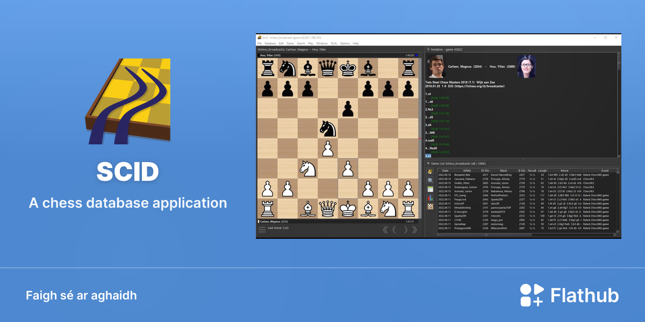Viewport: 645px width, 322px height.
Task: Open the Notation panel hamburger menu
Action: tap(428, 49)
